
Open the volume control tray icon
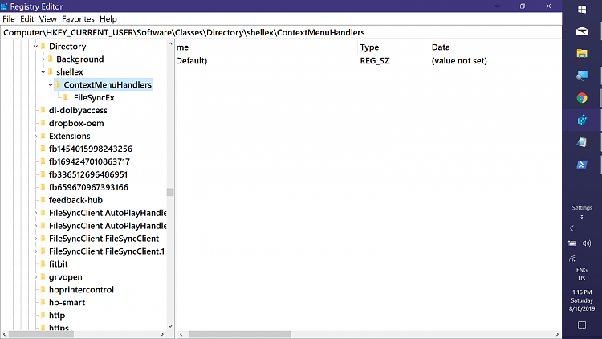coord(587,243)
